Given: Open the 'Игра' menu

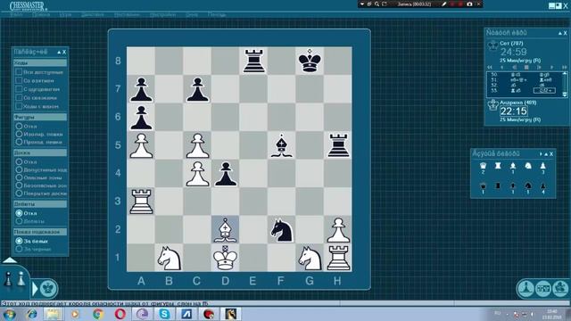Looking at the screenshot, I should point(65,14).
